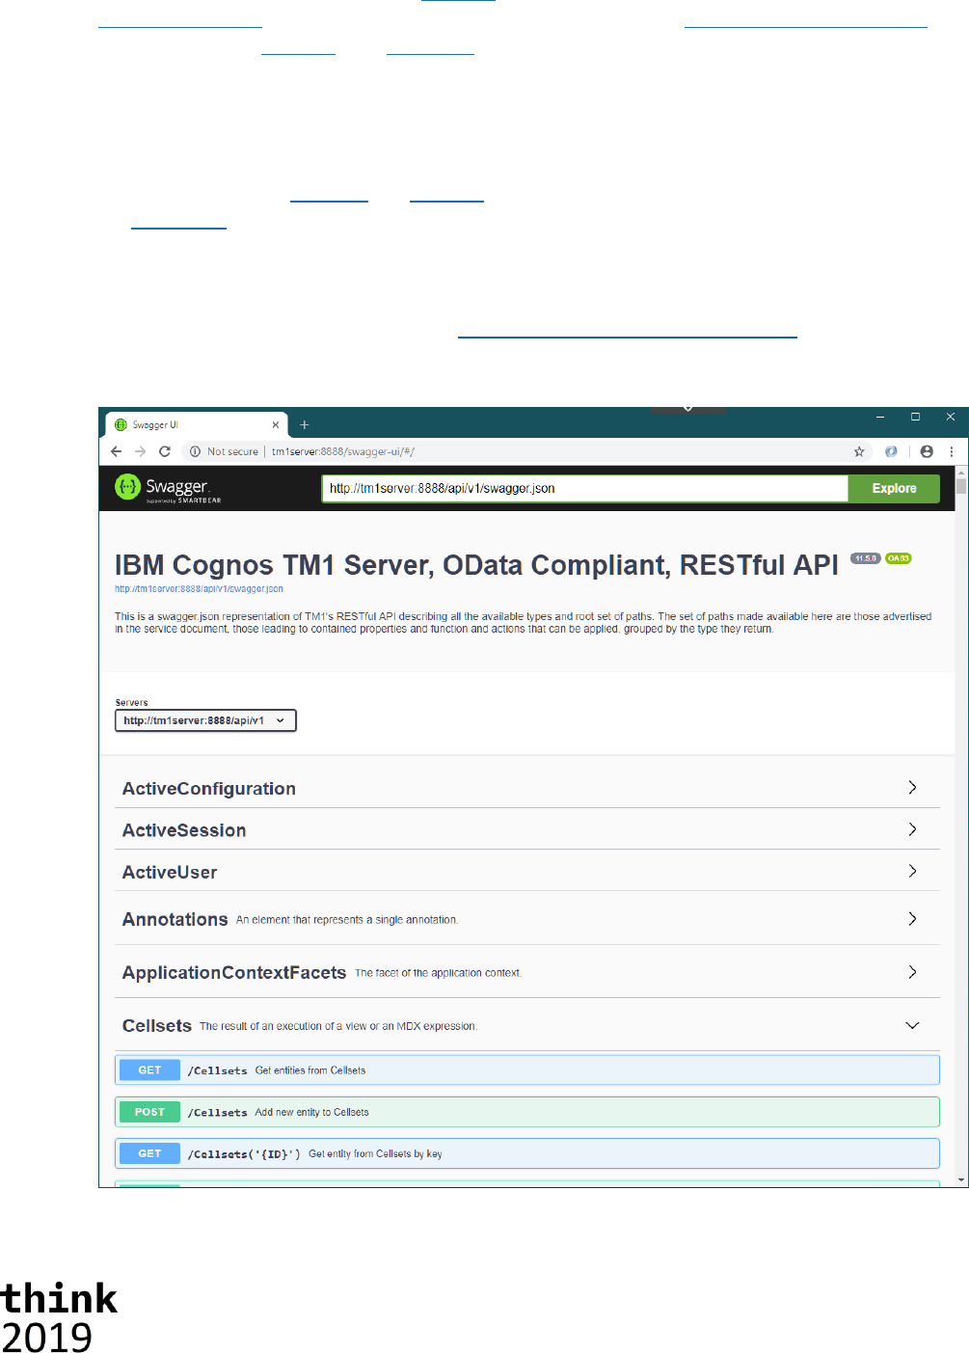Click the 11.5.0 version badge
This screenshot has width=969, height=1353.
click(866, 558)
